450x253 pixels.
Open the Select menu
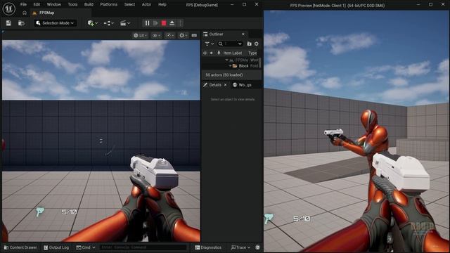pos(129,5)
